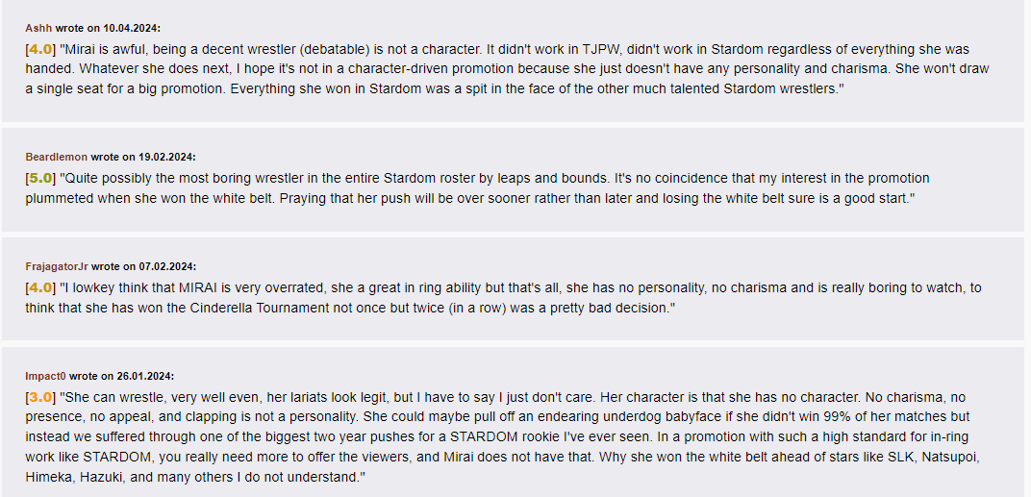The height and width of the screenshot is (497, 1031).
Task: Open the Ashh user profile link
Action: click(38, 28)
